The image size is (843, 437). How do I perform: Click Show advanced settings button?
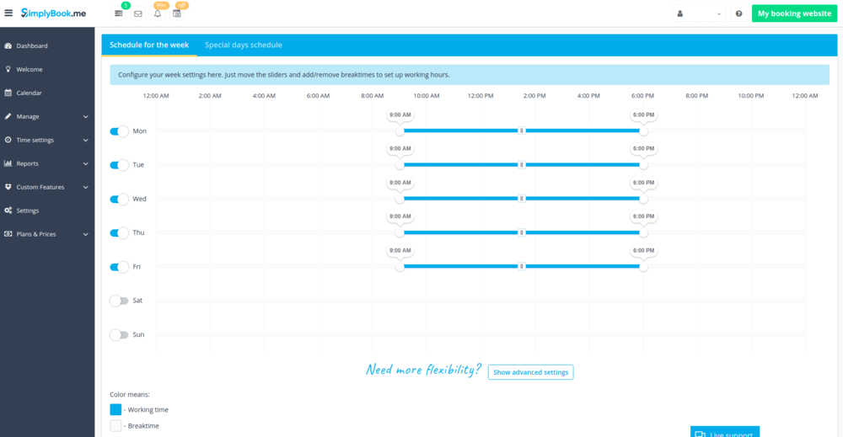(530, 372)
